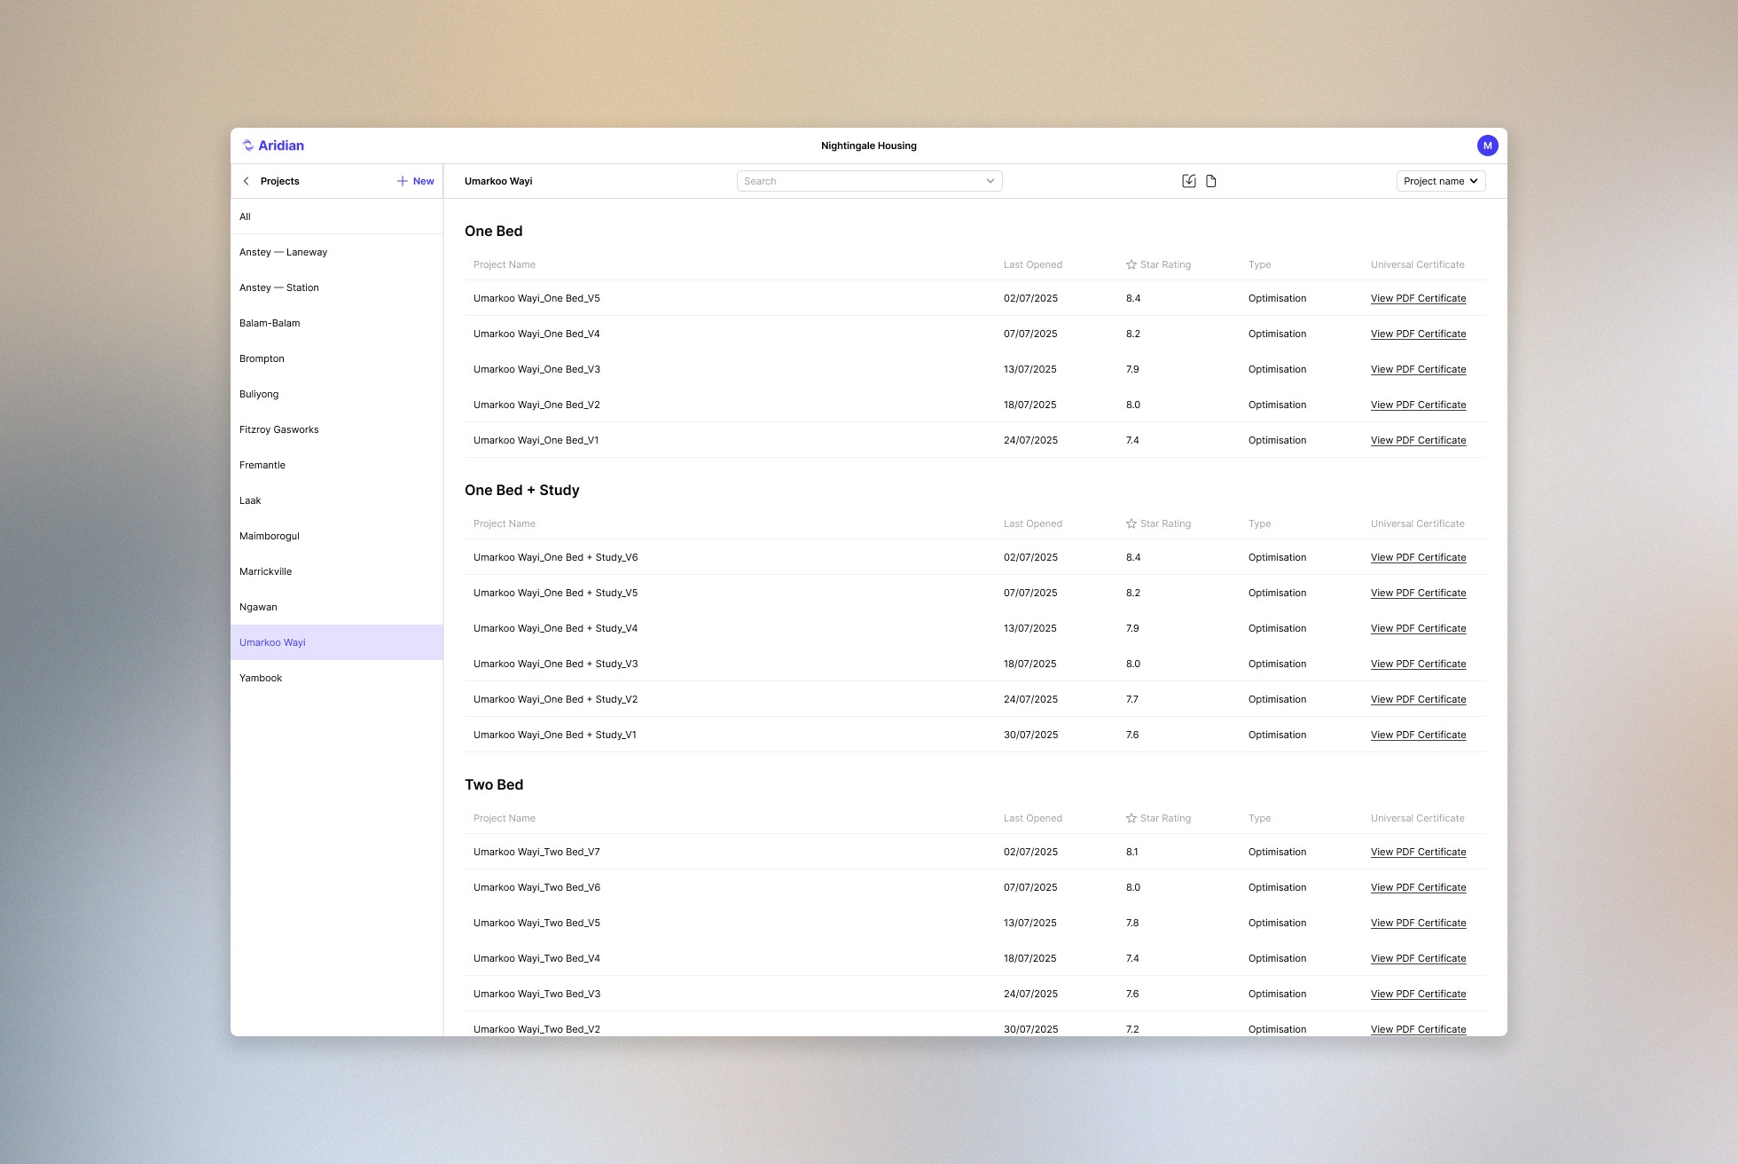Open Anstey — Station project
1738x1164 pixels.
coord(279,287)
